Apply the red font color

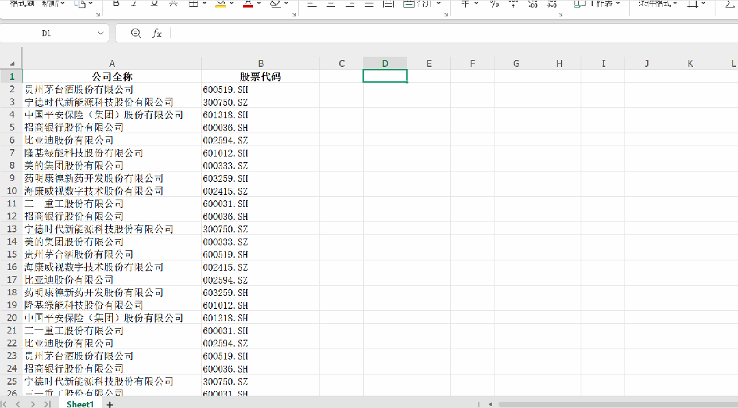coord(248,4)
